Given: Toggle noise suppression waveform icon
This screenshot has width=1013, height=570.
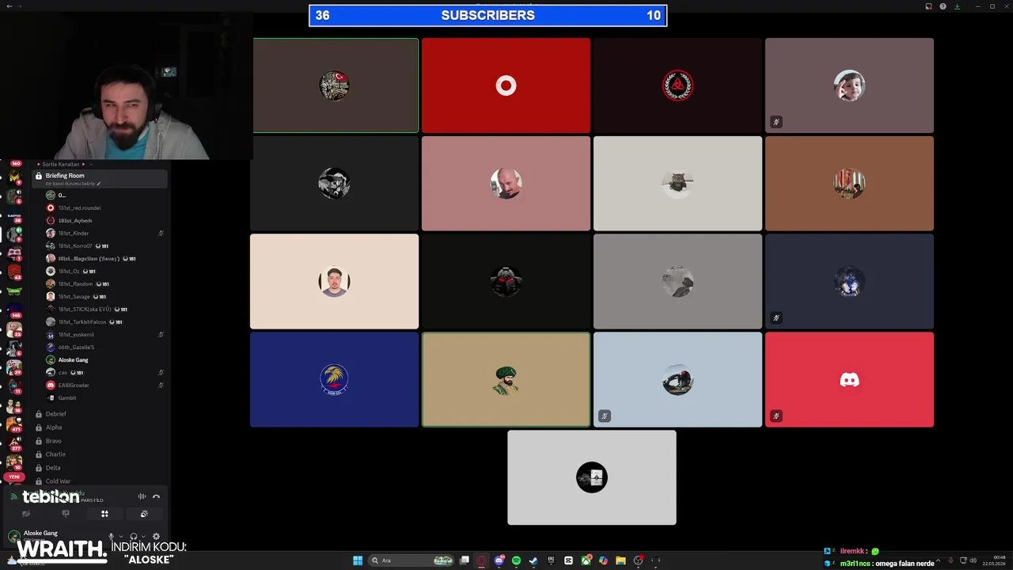Looking at the screenshot, I should pos(142,496).
